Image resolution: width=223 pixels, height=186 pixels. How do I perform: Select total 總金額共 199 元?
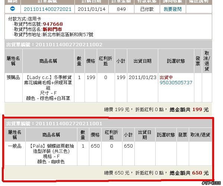(189, 110)
